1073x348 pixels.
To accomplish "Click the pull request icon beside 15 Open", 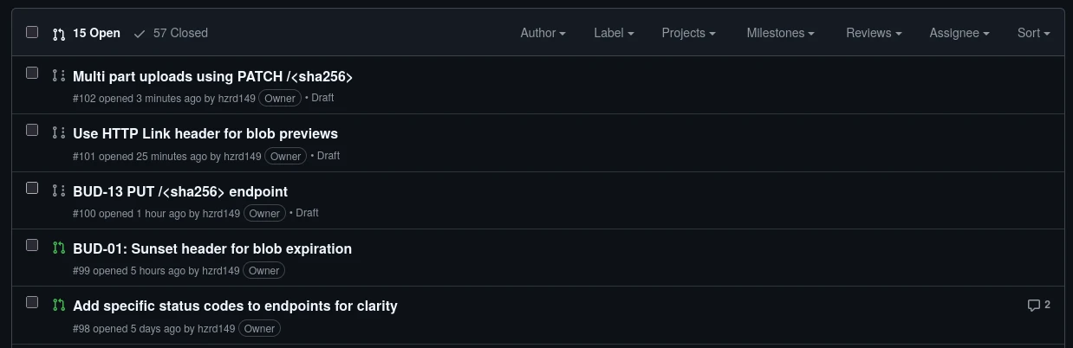I will click(59, 34).
